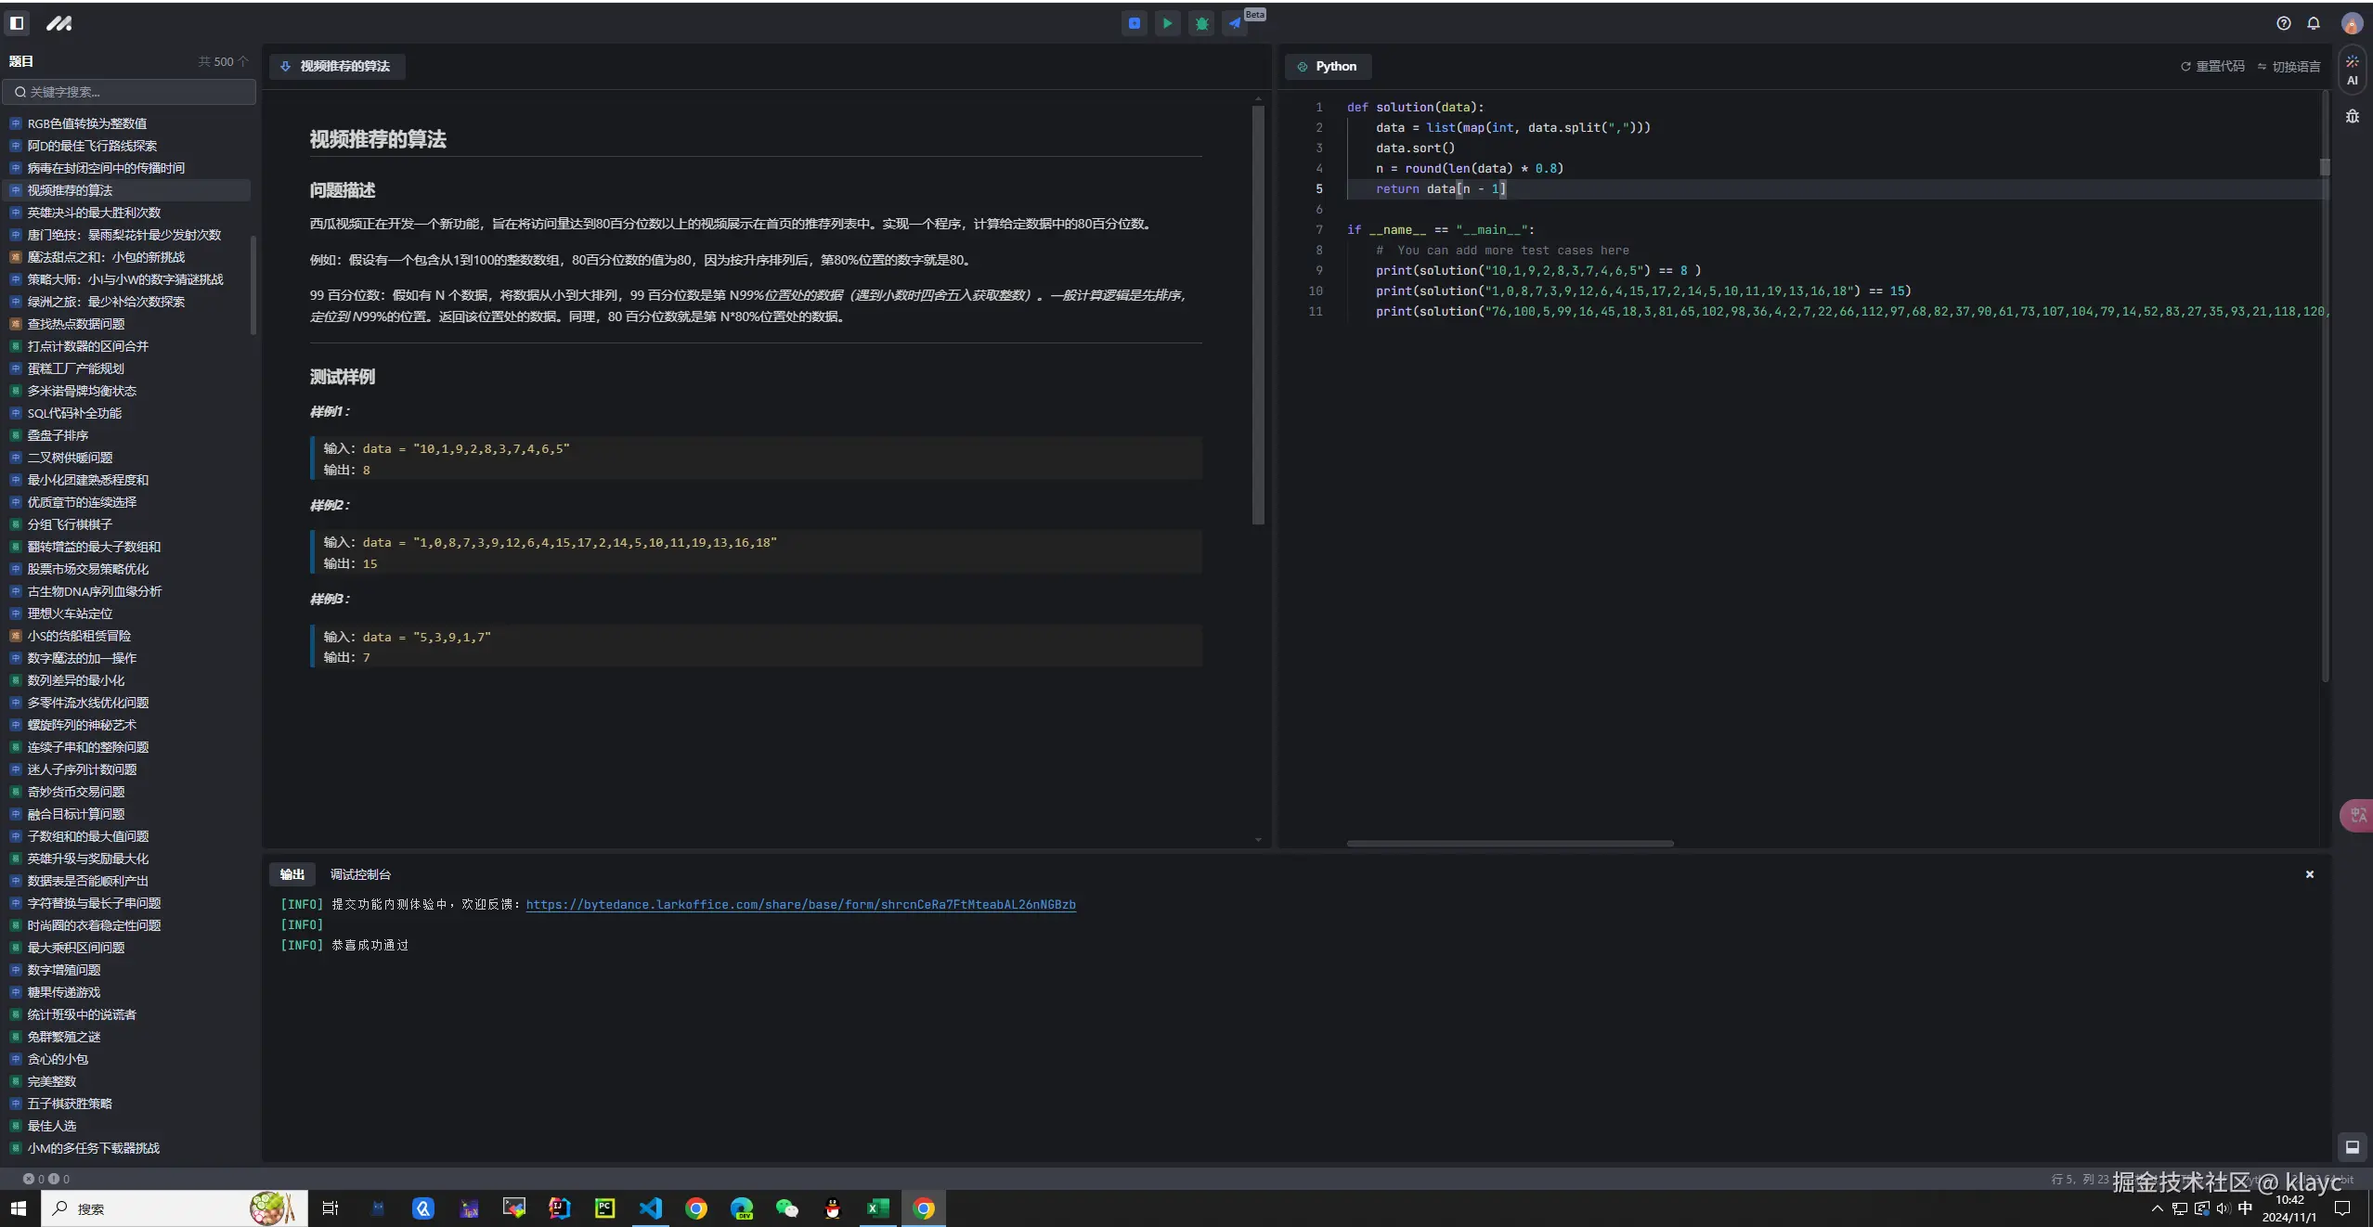Click the 关键字搜索 search field
Screen dimensions: 2373x1227
point(130,92)
